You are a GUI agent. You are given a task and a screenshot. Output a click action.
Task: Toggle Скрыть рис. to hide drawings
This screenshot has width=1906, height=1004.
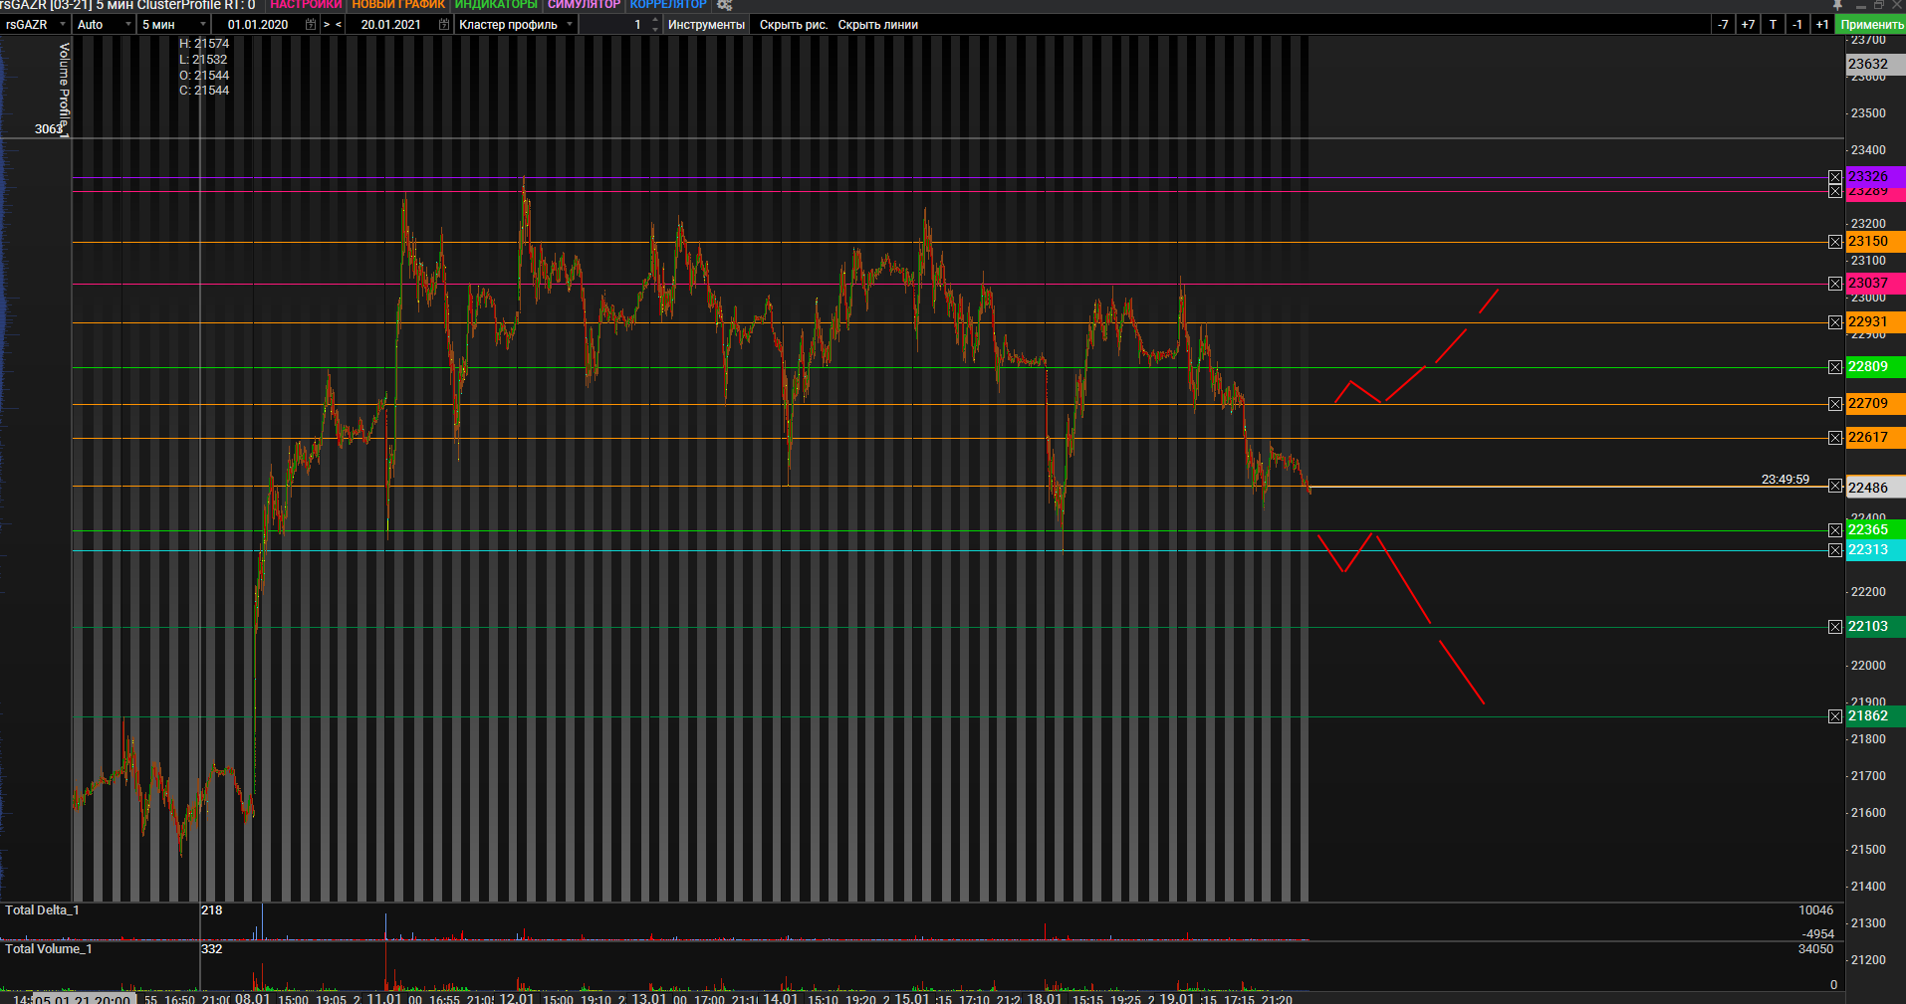click(793, 25)
